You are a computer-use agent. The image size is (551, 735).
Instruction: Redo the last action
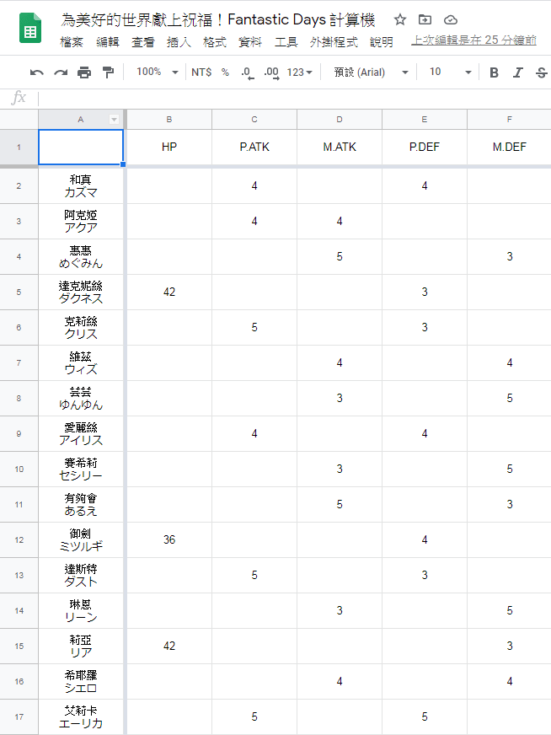click(61, 72)
